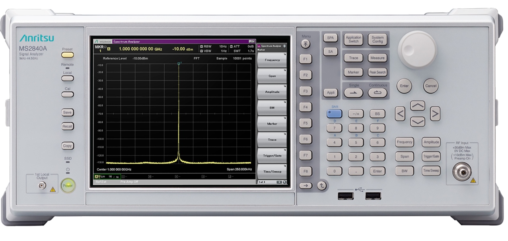The width and height of the screenshot is (508, 241).
Task: Open the Frequency softkey submenu on screen
Action: [x=272, y=60]
